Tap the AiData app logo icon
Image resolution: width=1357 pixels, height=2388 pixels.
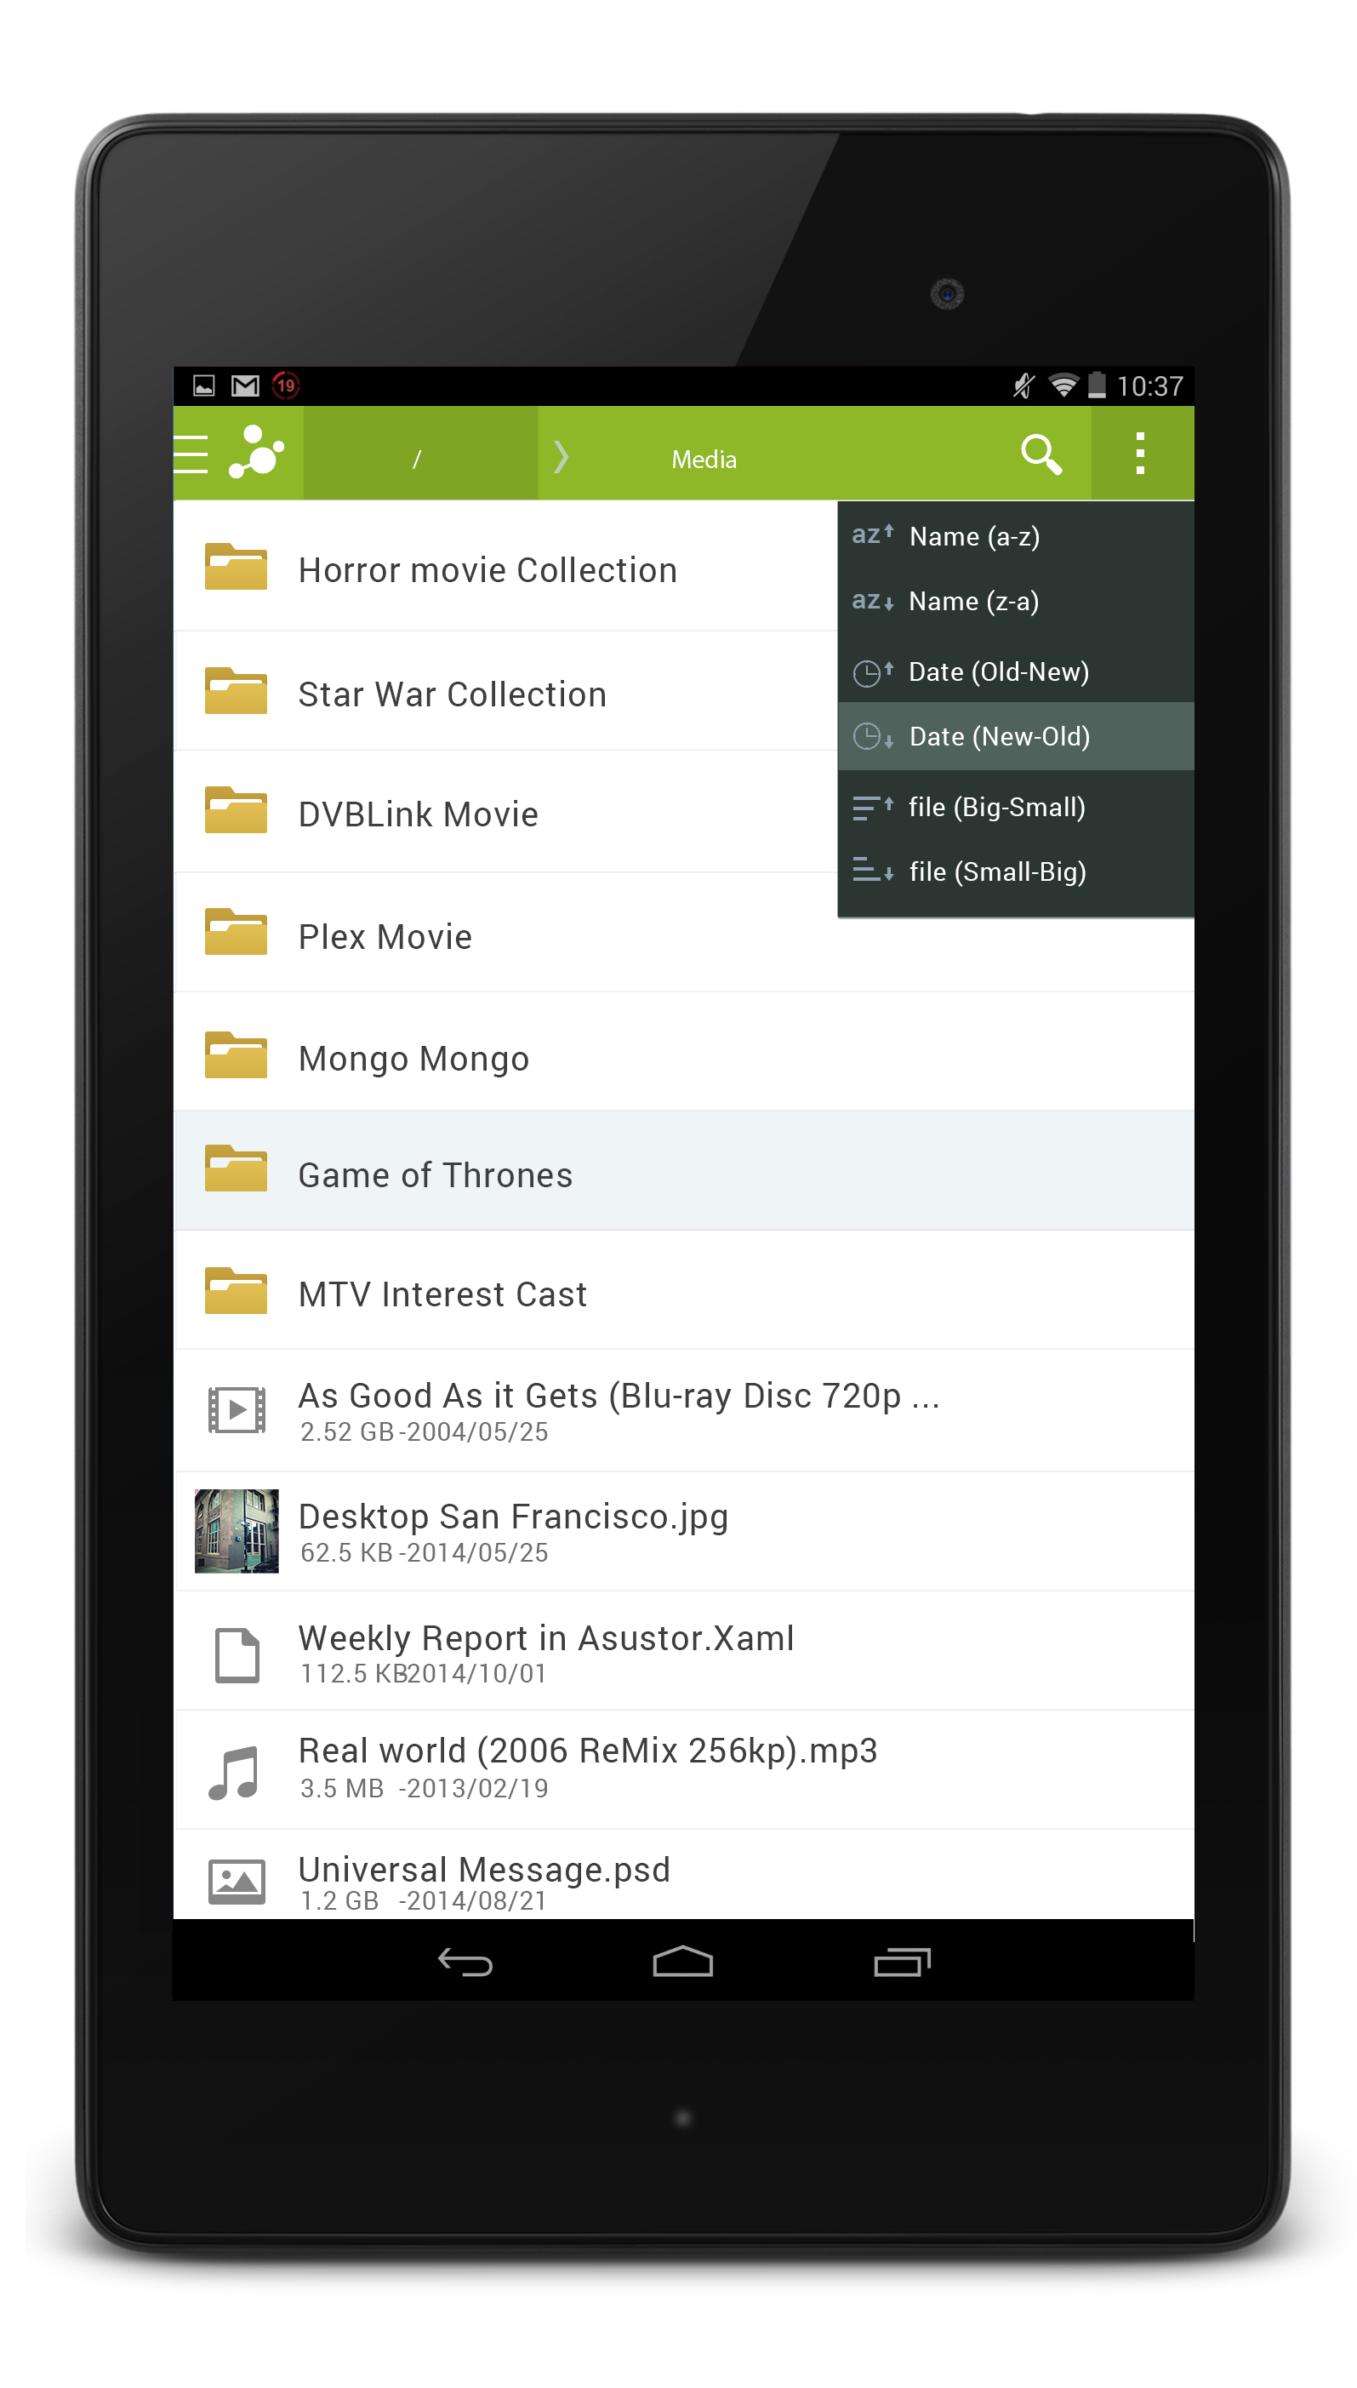coord(256,452)
